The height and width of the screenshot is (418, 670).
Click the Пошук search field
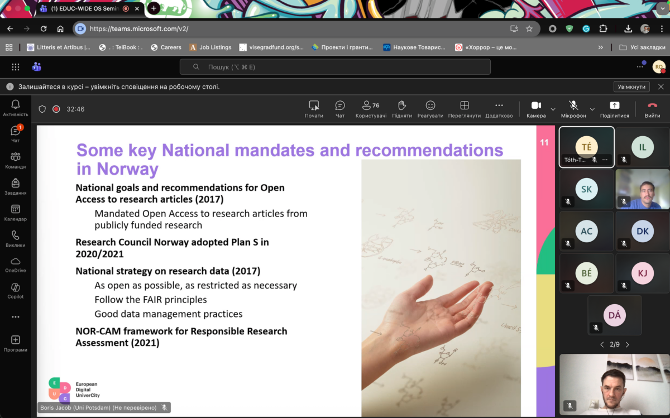[x=335, y=67]
